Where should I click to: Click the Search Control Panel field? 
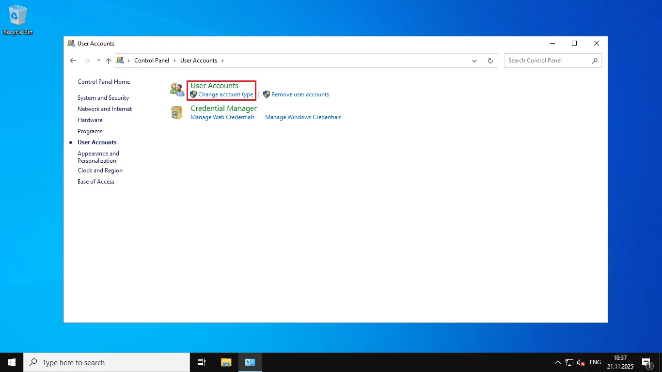pyautogui.click(x=548, y=61)
